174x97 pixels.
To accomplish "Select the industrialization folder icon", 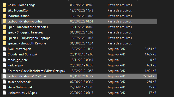I will [x=4, y=16].
